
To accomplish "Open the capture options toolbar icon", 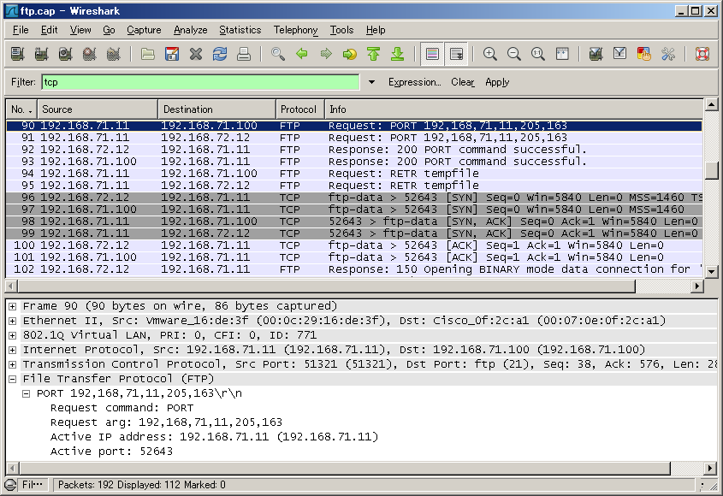I will pyautogui.click(x=42, y=54).
